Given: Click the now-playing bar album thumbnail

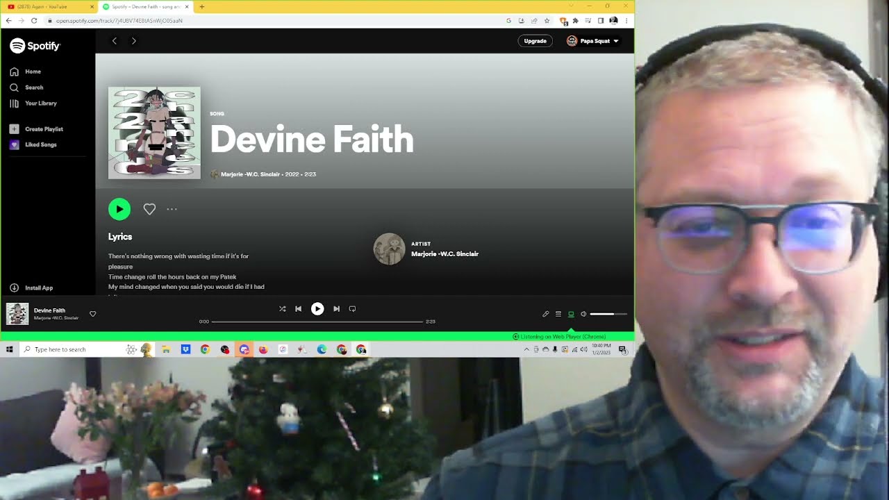Looking at the screenshot, I should click(17, 314).
